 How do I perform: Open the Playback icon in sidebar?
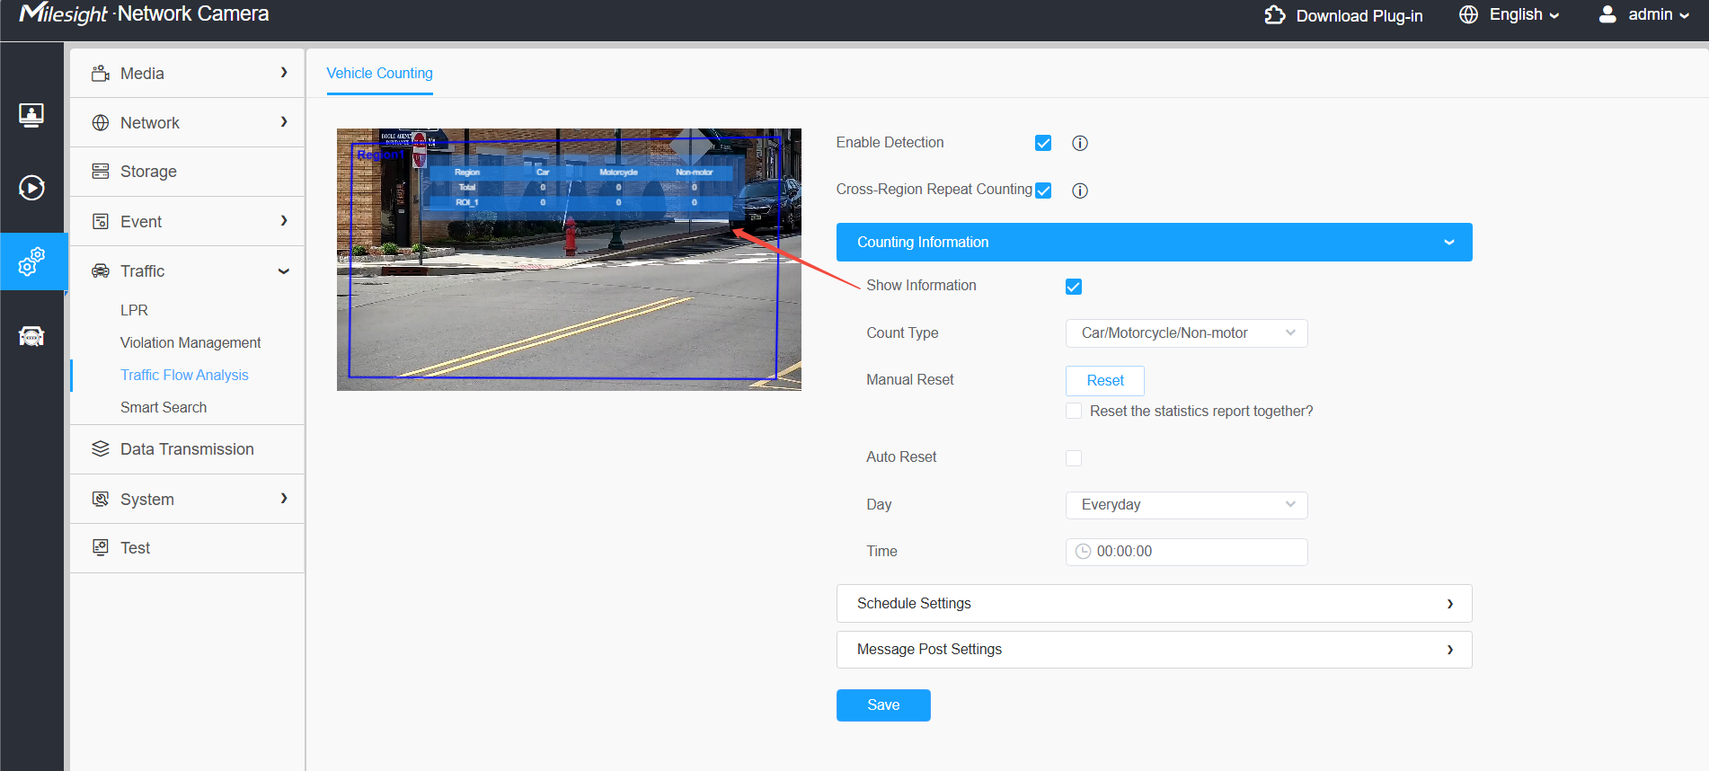(31, 188)
